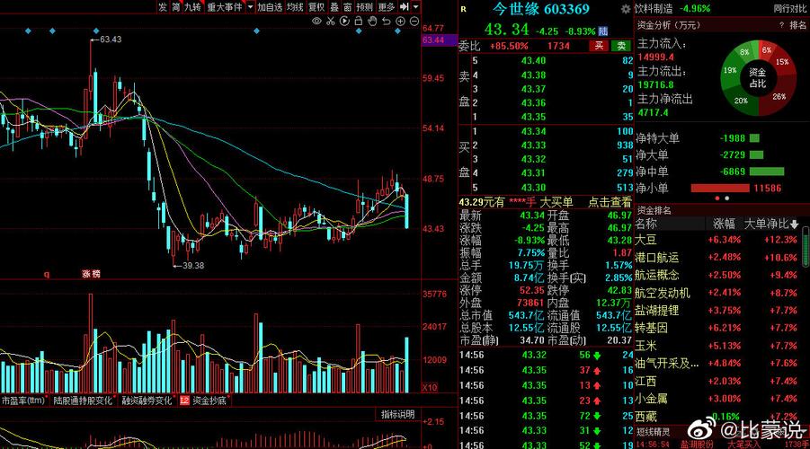This screenshot has height=449, width=810.
Task: Select the 市盈率(ttm) indicator tab
Action: [x=22, y=401]
